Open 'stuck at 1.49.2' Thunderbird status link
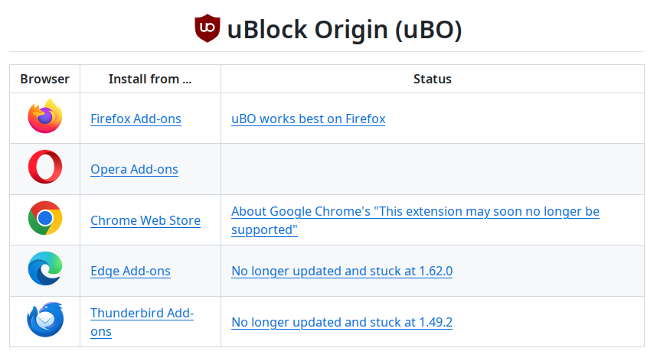657x361 pixels. 342,322
